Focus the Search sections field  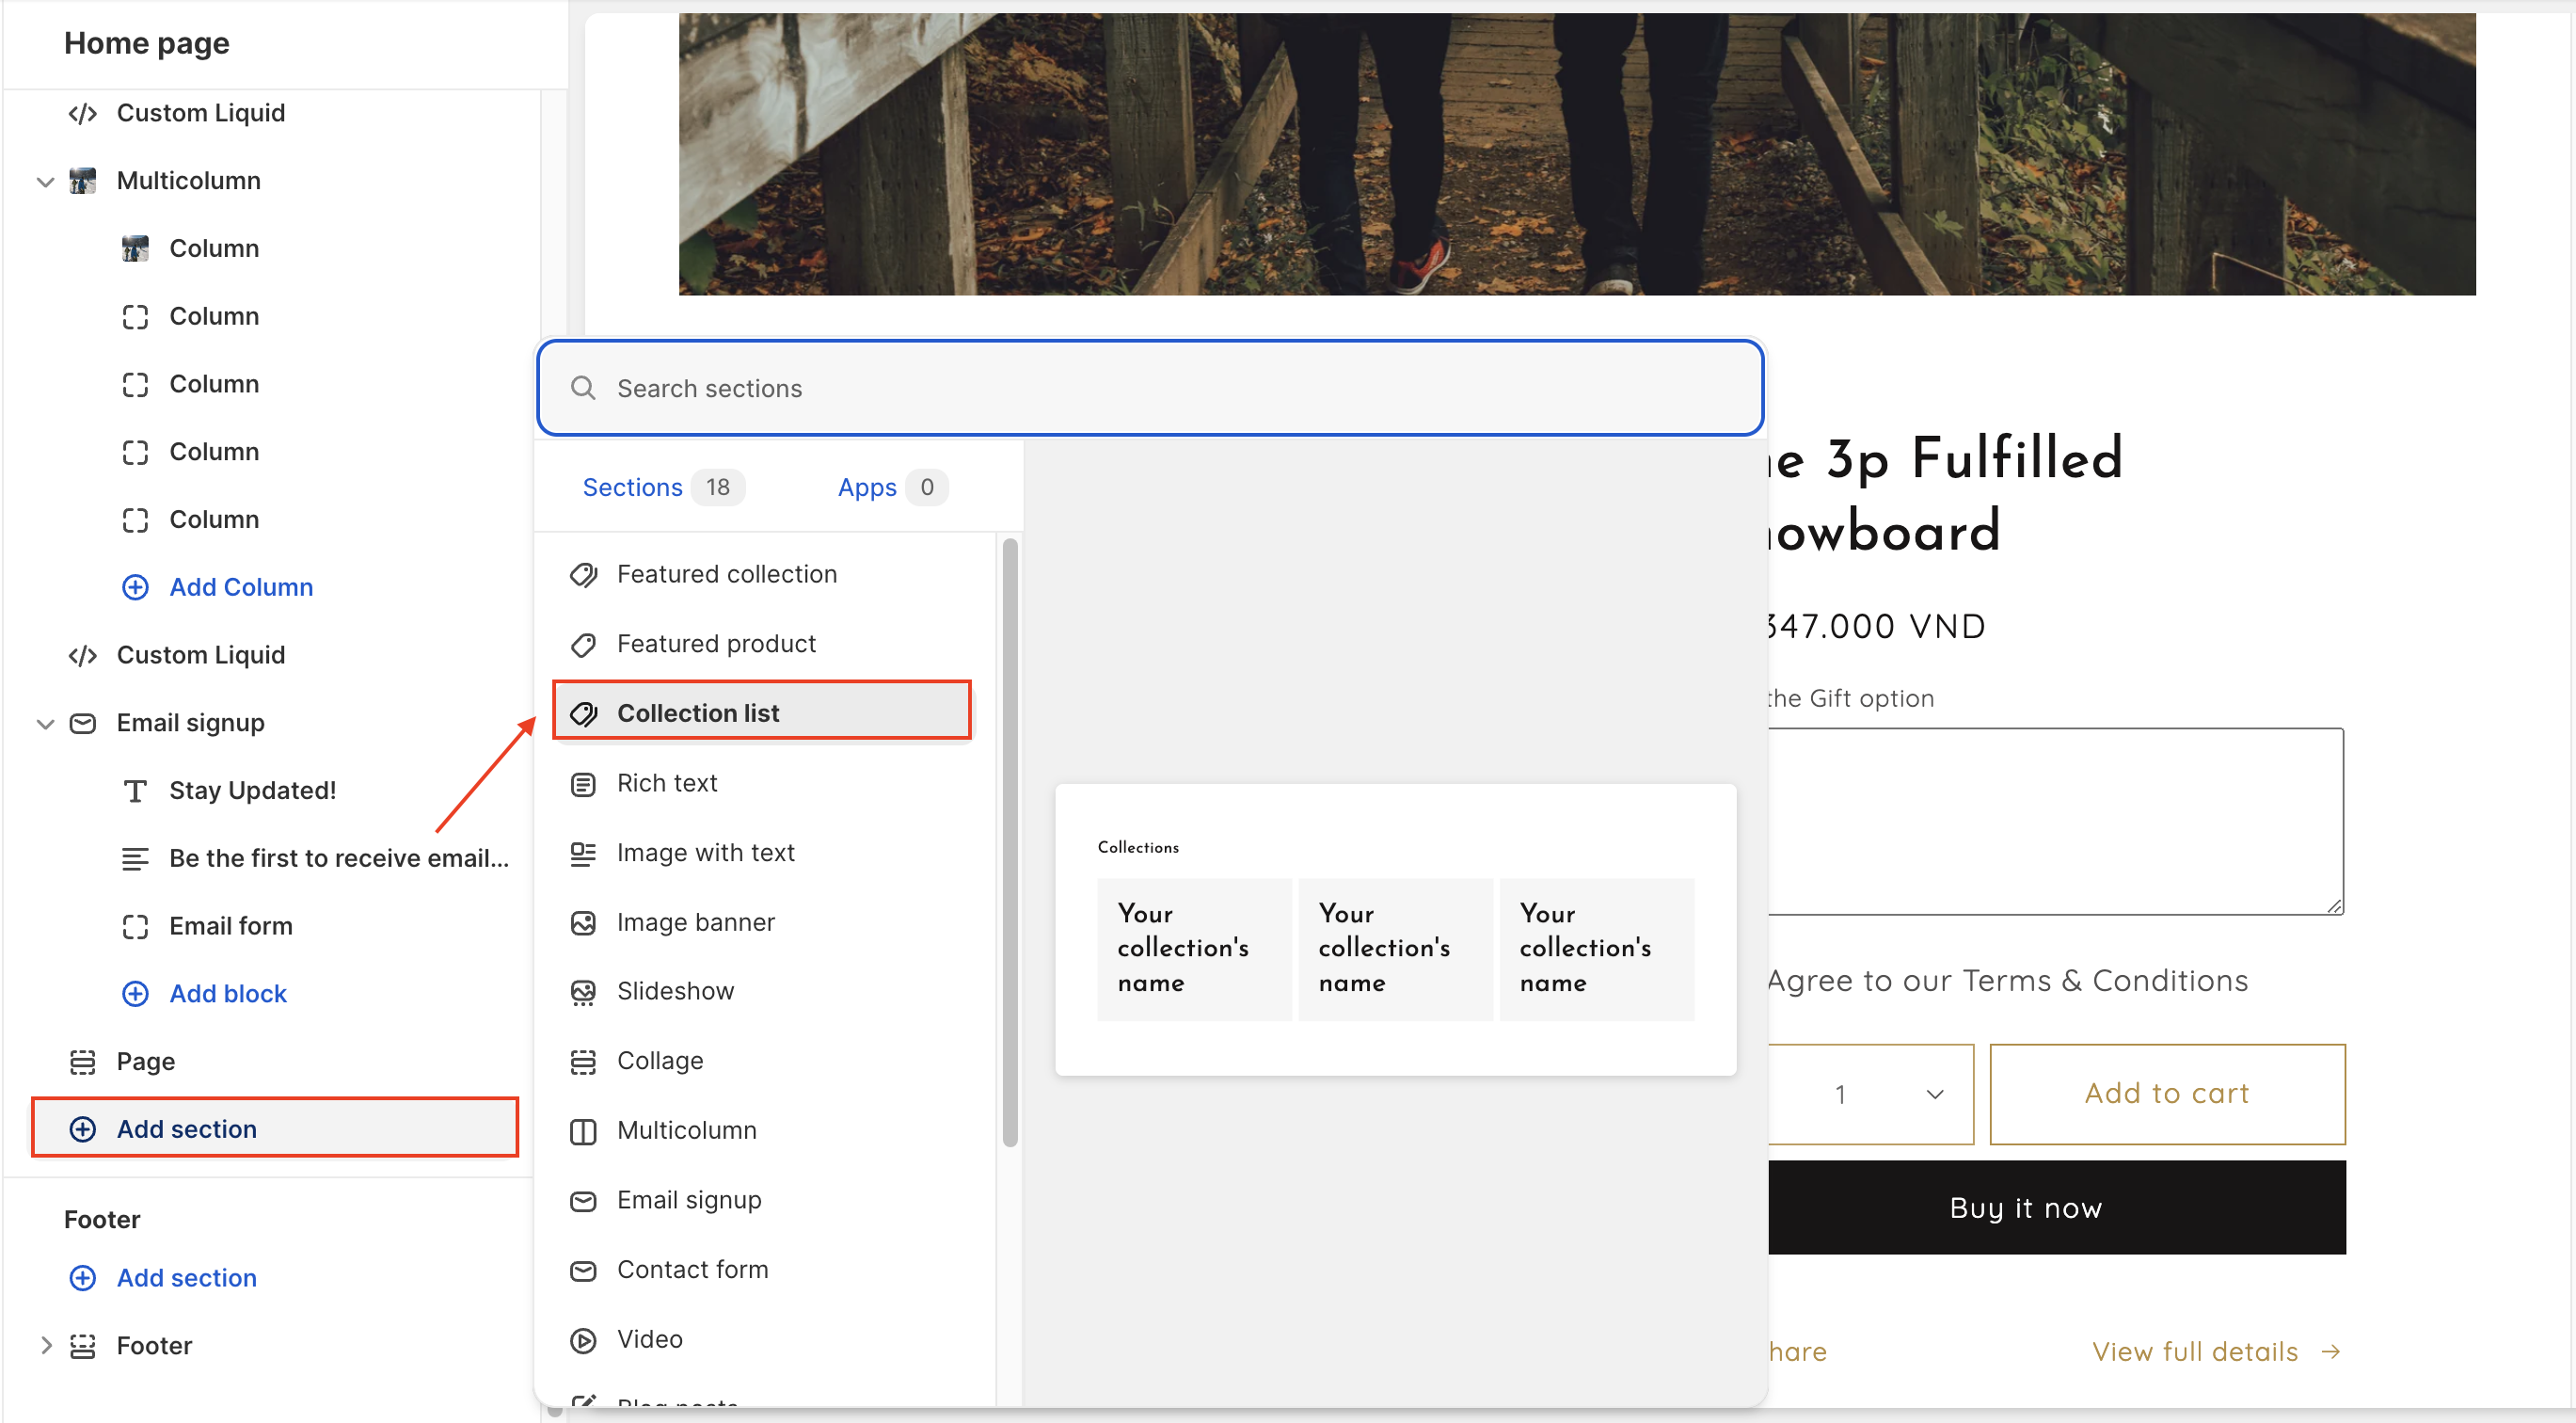(x=1150, y=388)
